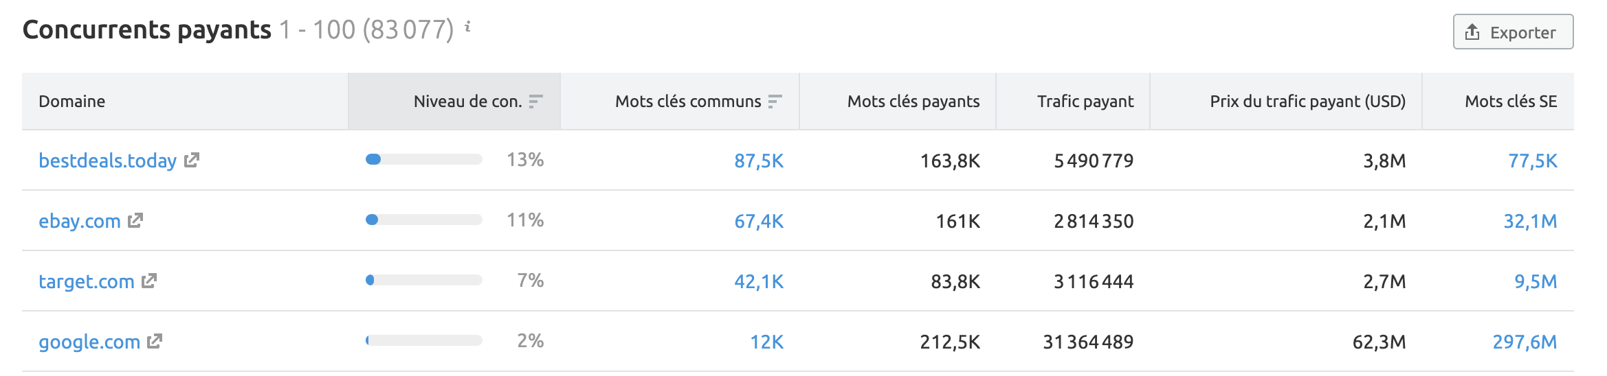Viewport: 1607px width, 376px height.
Task: Click the Mots clés SE column header
Action: tap(1510, 102)
